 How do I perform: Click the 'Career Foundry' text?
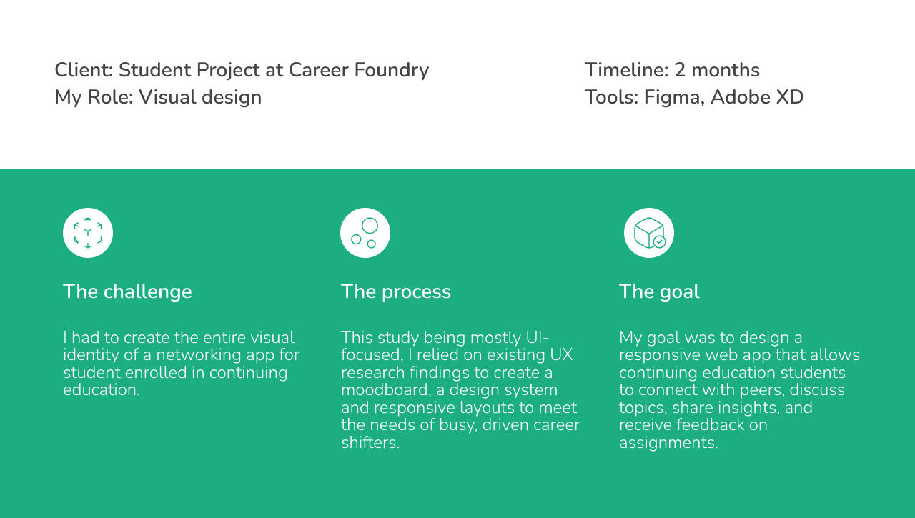(x=358, y=70)
